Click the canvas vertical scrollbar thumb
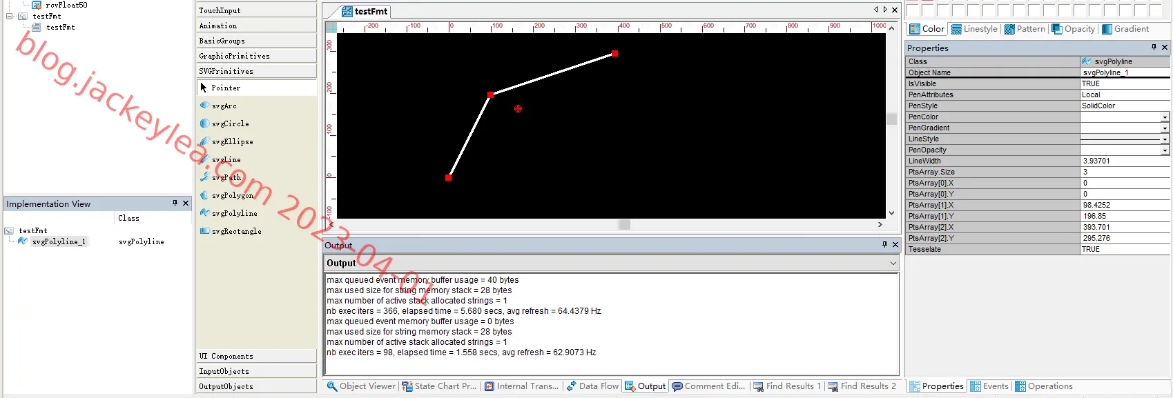 click(x=891, y=119)
